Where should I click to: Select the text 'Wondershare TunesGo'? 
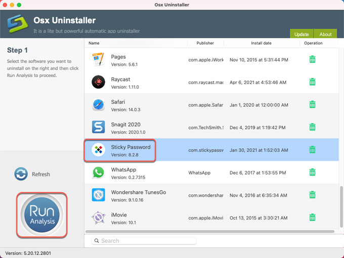pyautogui.click(x=139, y=192)
